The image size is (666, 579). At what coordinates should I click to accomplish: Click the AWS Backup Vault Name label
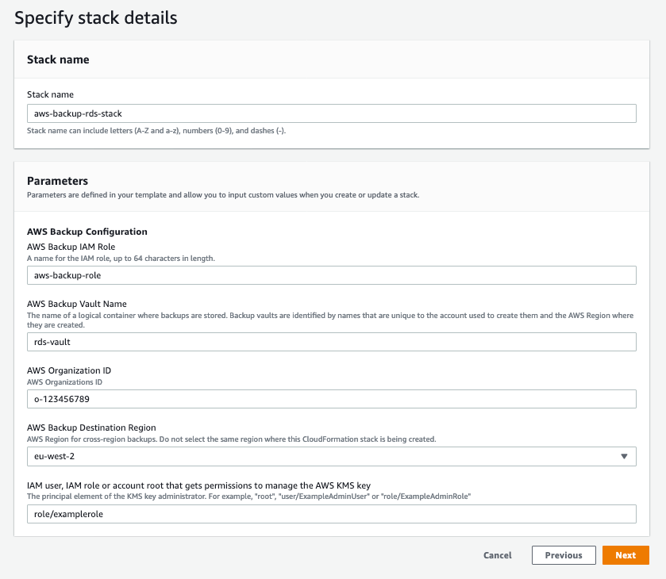(x=77, y=304)
